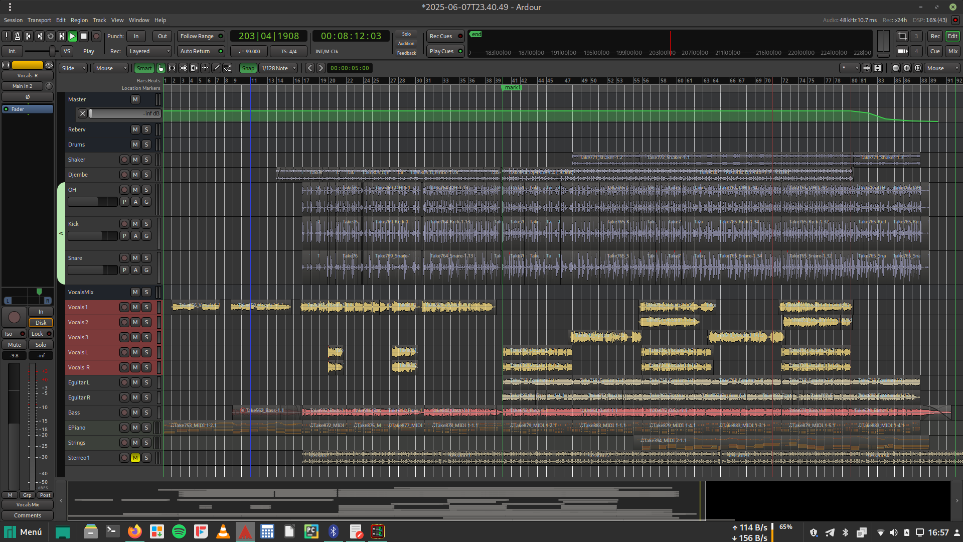The height and width of the screenshot is (542, 963).
Task: Click the play range/selection transport icon
Action: point(62,36)
